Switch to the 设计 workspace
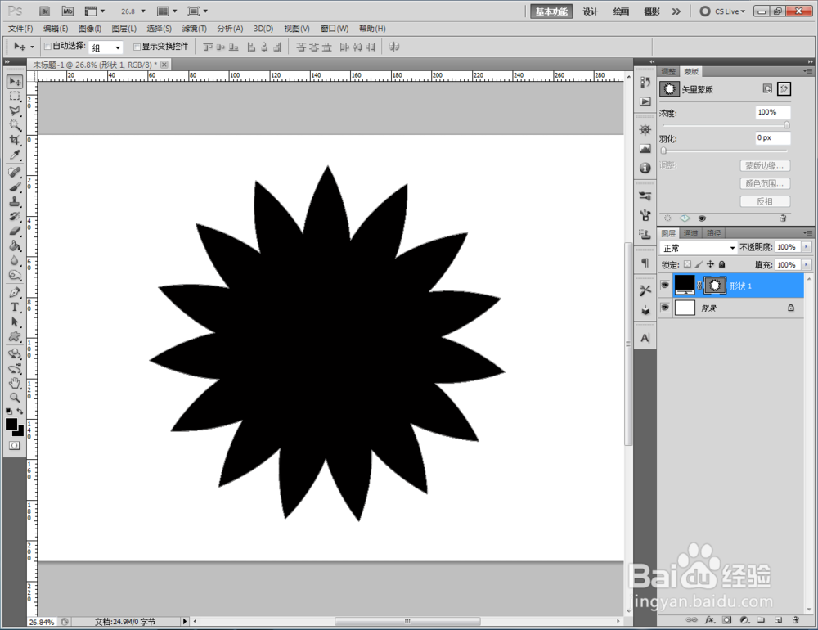This screenshot has height=630, width=818. point(590,11)
